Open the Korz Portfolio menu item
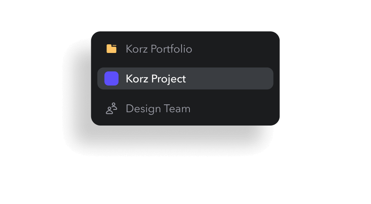Viewport: 371px width, 204px height. click(x=159, y=49)
